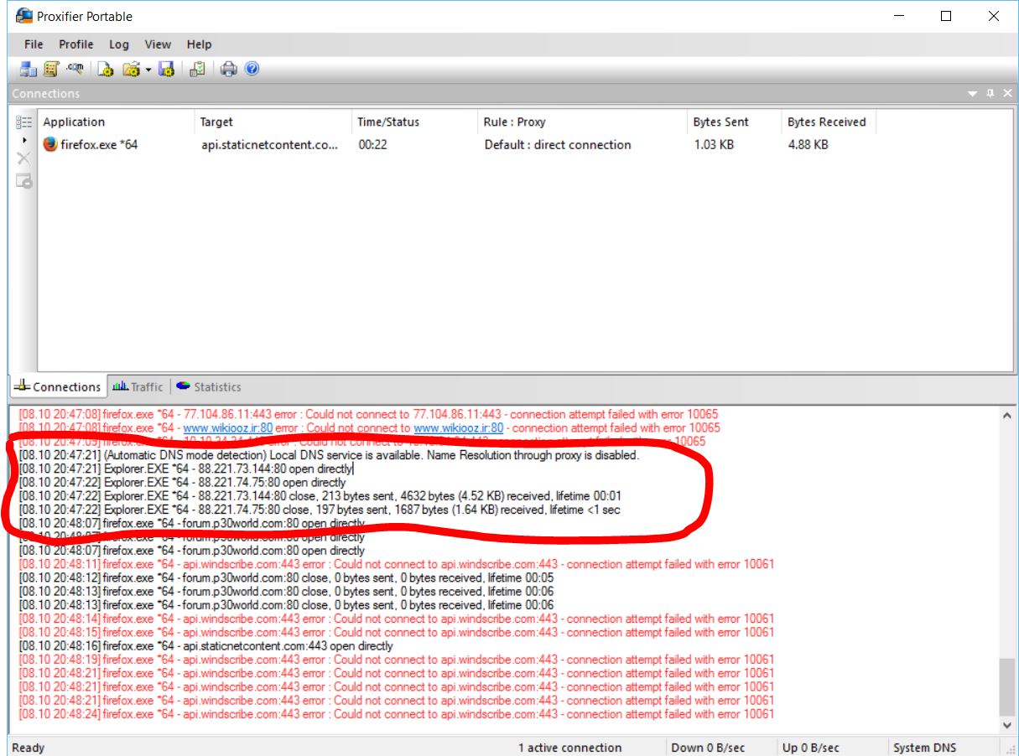Sort by the Rule : Proxy column header
The image size is (1019, 756).
point(583,122)
